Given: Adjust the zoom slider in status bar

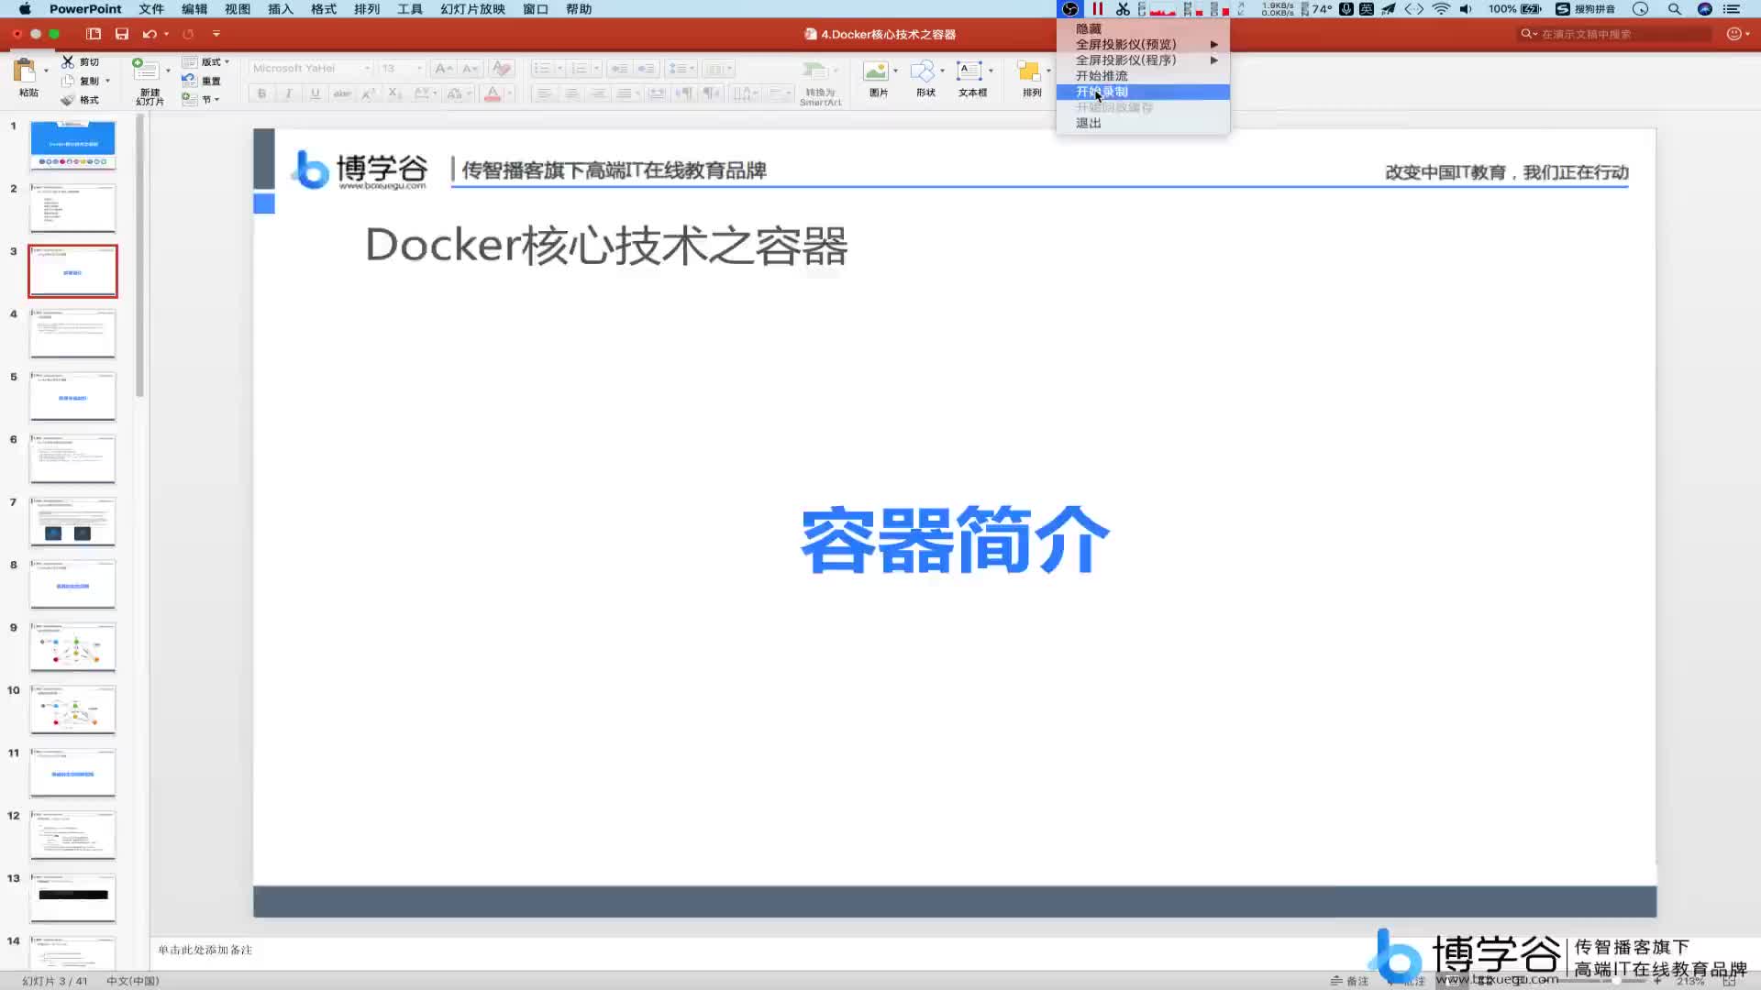Looking at the screenshot, I should 1616,981.
